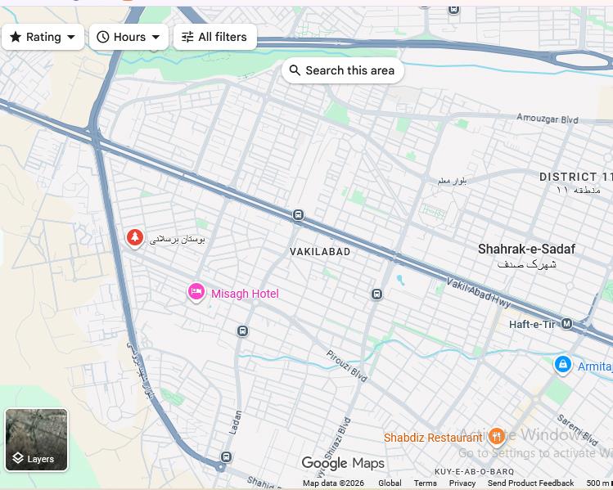Click the بلوار معلم road label
Screen dimensions: 613x490
pyautogui.click(x=452, y=182)
